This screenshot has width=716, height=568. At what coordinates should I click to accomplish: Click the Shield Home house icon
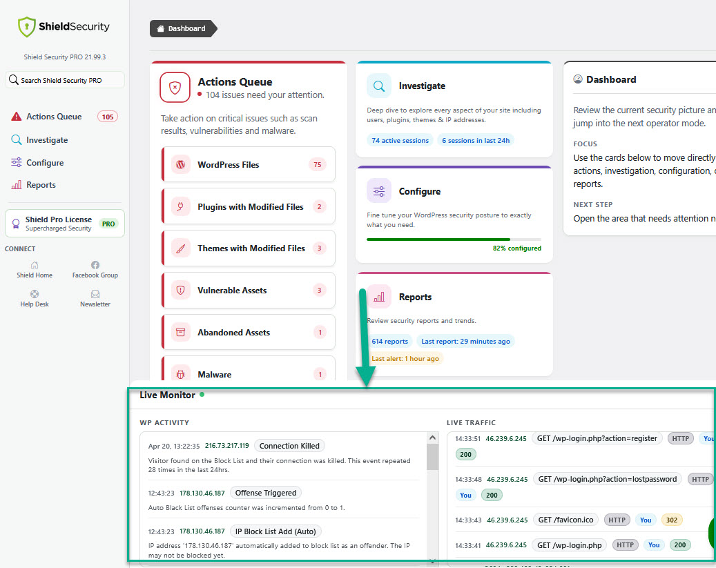click(x=35, y=265)
